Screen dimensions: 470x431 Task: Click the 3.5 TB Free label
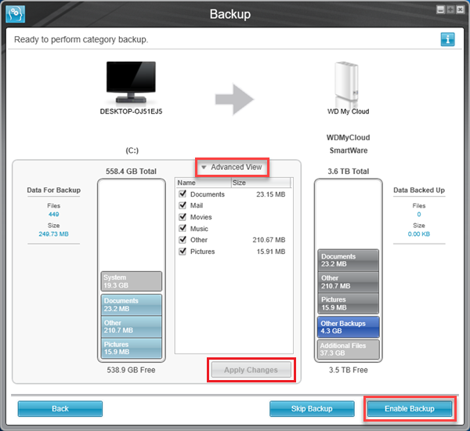tap(349, 370)
